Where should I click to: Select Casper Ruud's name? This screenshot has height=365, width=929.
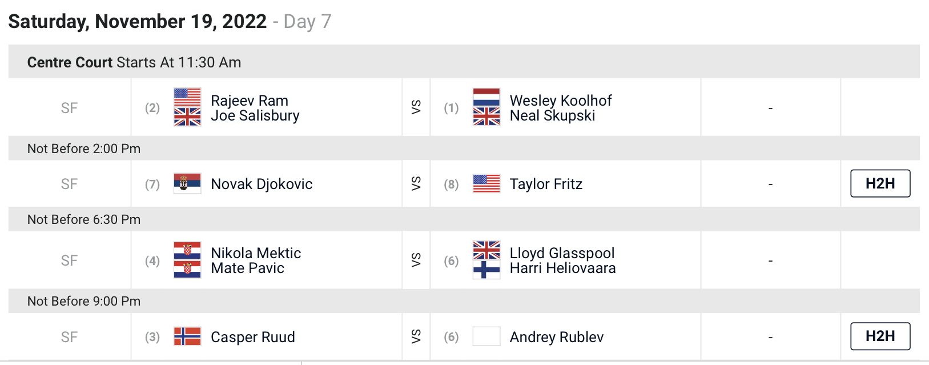[253, 337]
